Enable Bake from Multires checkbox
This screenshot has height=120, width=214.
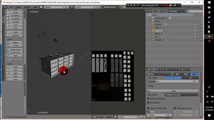pyautogui.click(x=148, y=99)
